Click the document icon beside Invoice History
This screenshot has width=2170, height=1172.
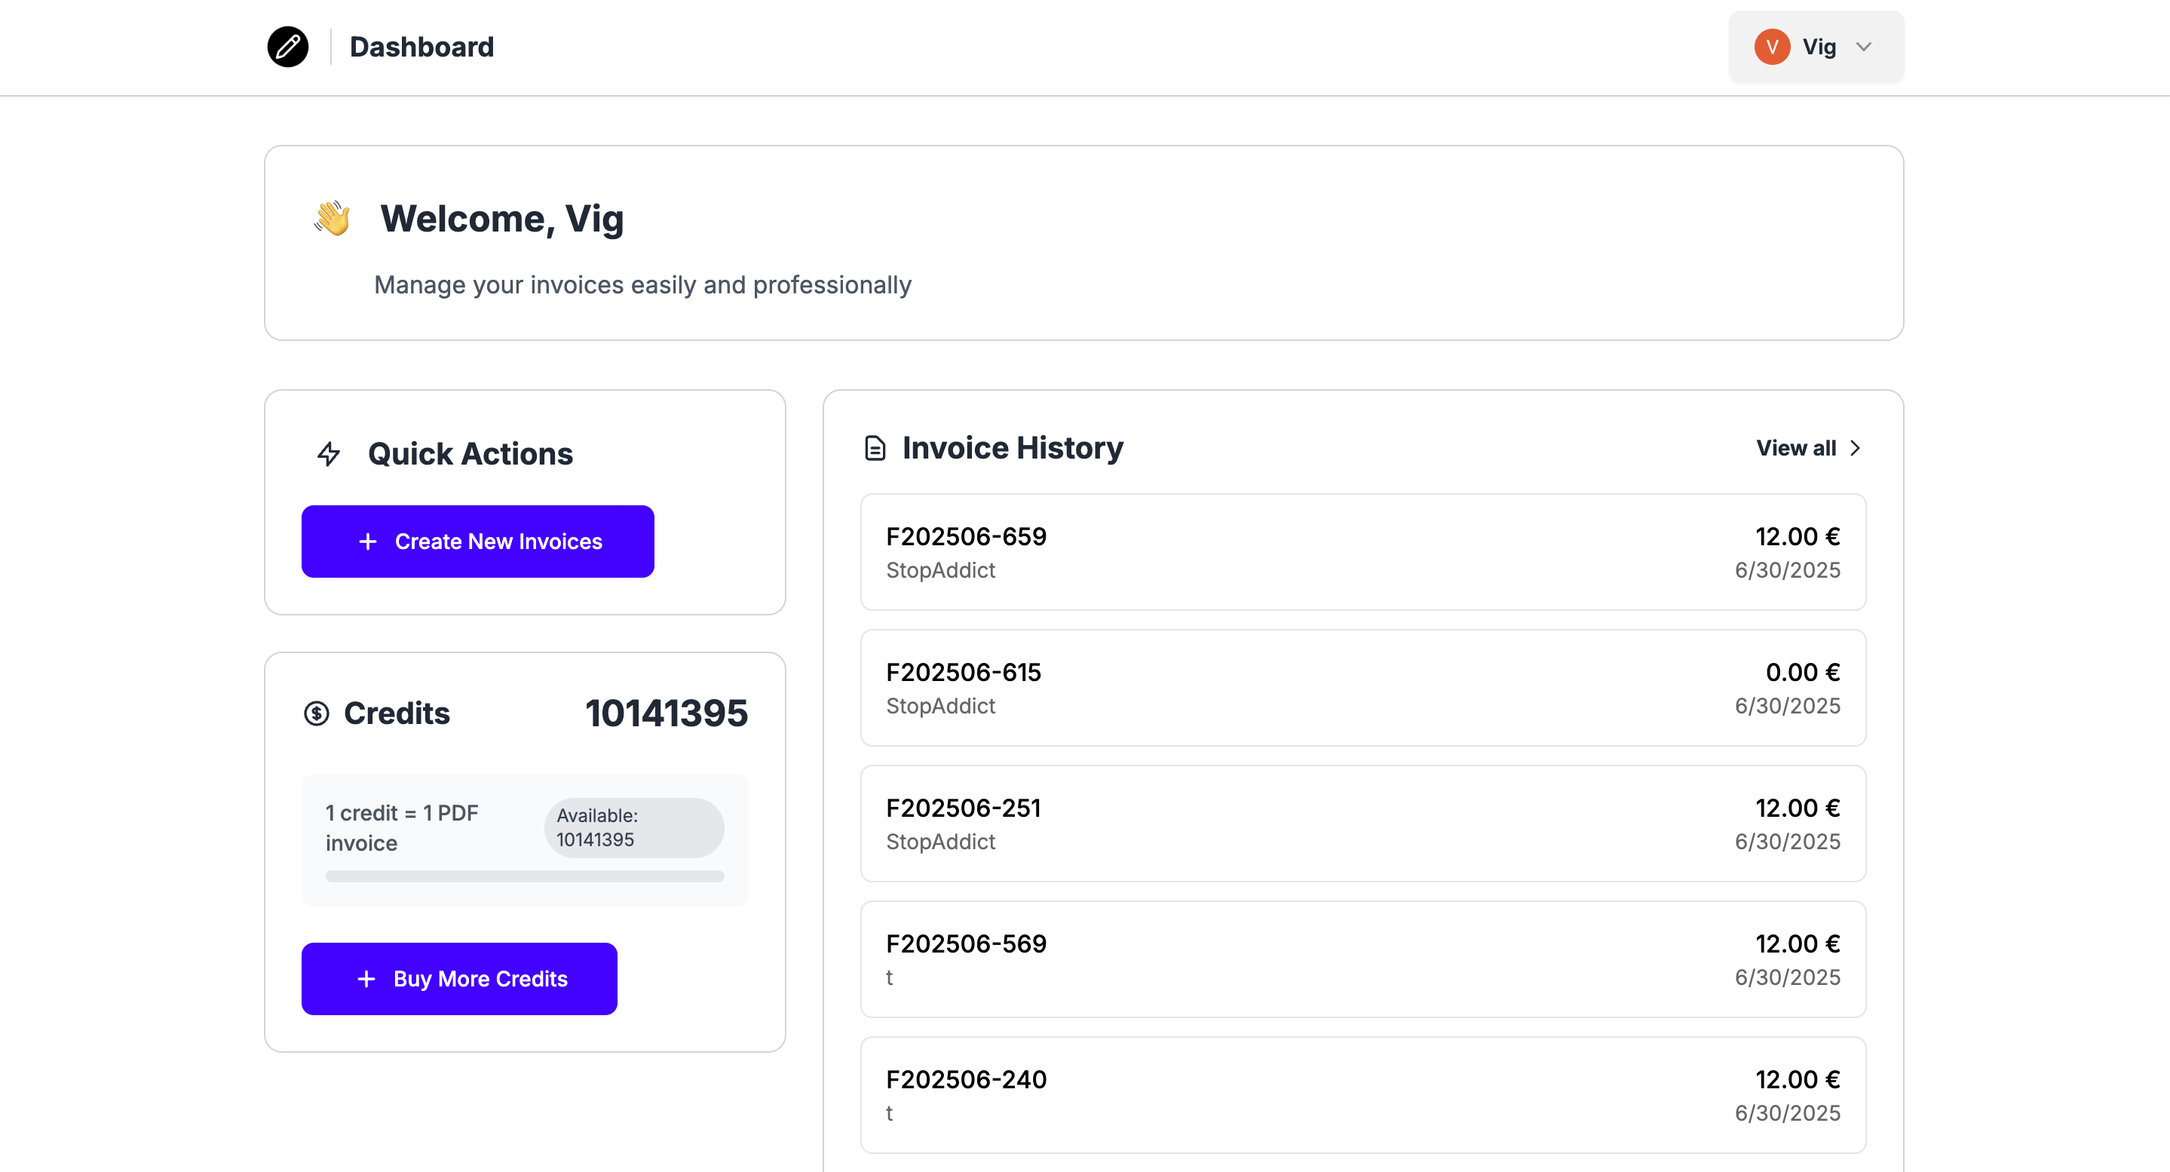click(875, 448)
